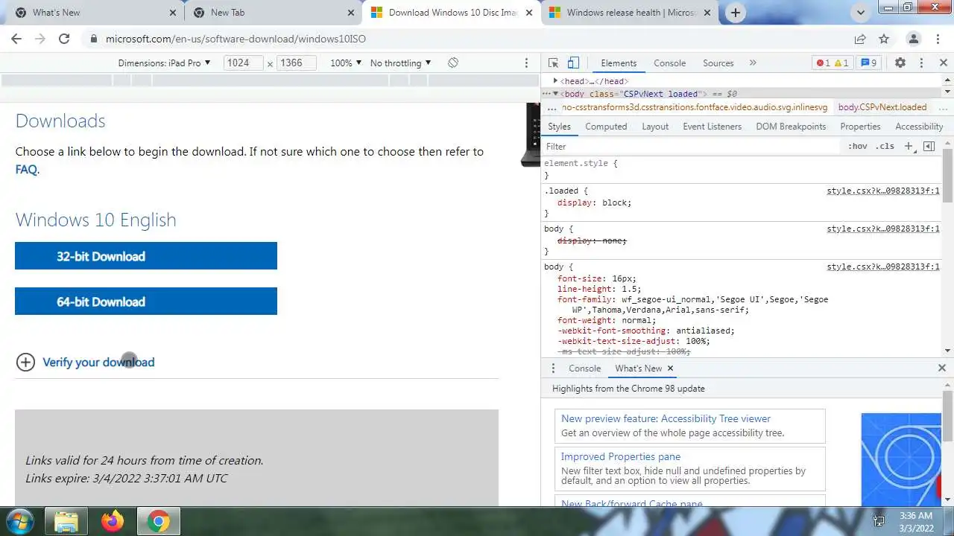Open DevTools customize three-dot menu

pos(921,63)
